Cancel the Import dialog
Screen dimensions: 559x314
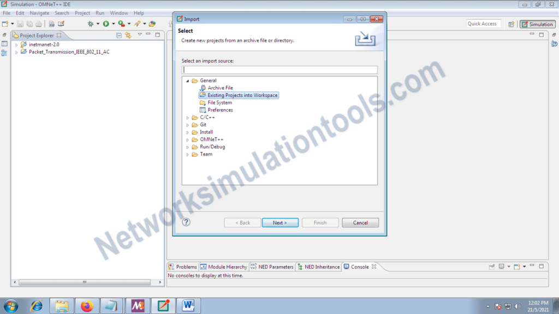[x=360, y=222]
